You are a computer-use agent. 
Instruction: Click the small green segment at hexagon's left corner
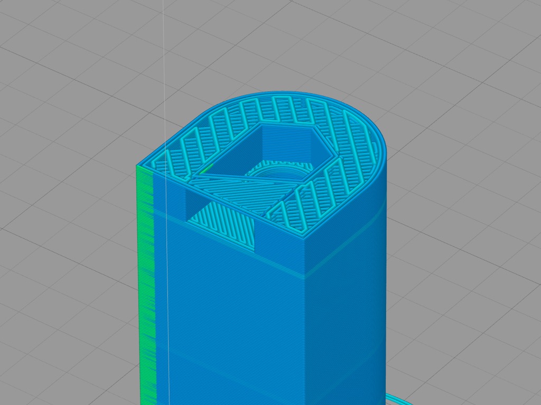click(x=207, y=169)
